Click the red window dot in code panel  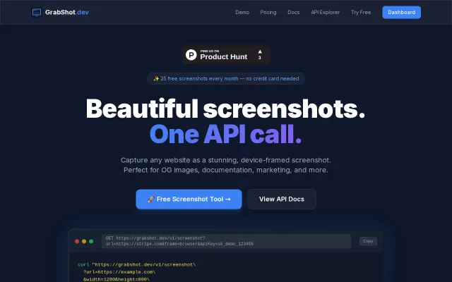click(77, 241)
